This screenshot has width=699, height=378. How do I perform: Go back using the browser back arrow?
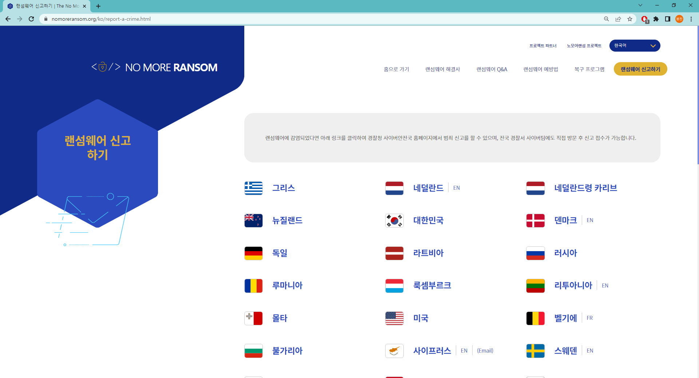pos(8,19)
